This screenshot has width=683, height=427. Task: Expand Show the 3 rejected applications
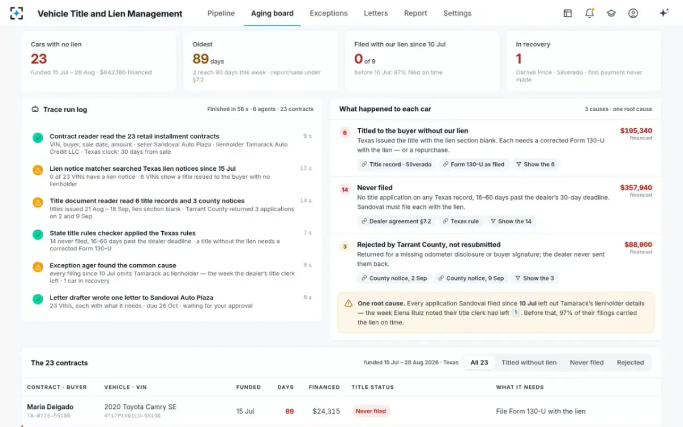pos(534,278)
